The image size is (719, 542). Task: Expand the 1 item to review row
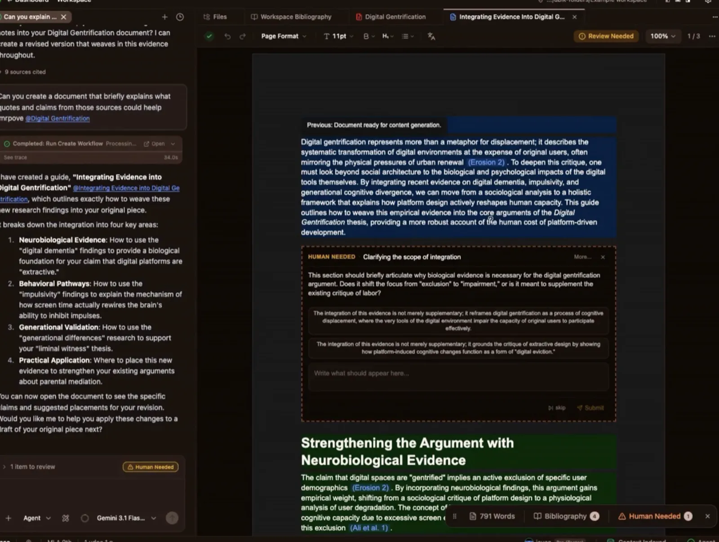tap(29, 467)
